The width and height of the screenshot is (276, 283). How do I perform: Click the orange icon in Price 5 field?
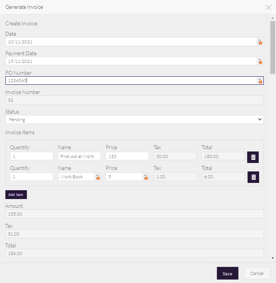(146, 178)
